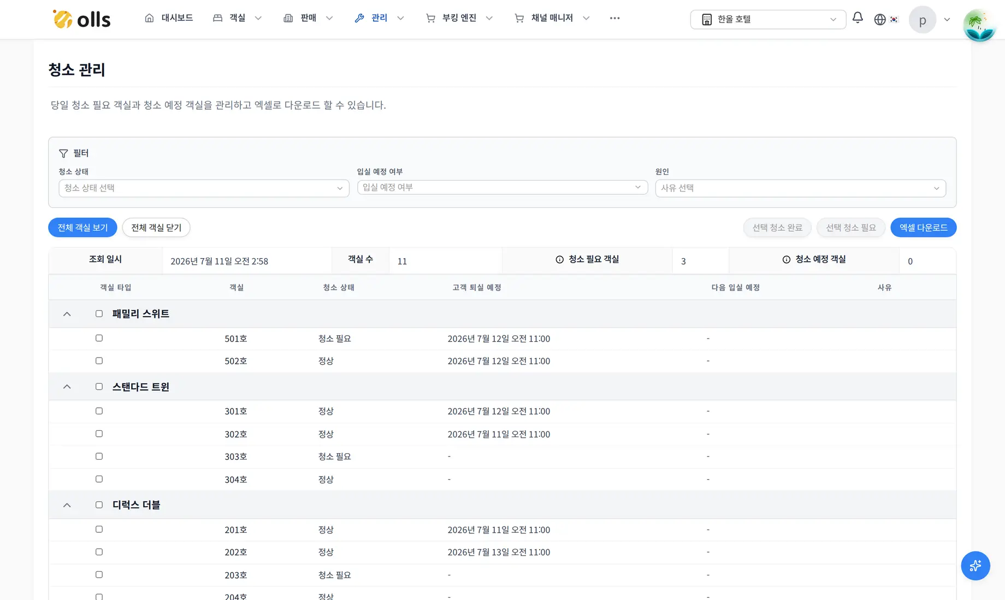Click the 전체 객실 보기 button

pos(82,228)
